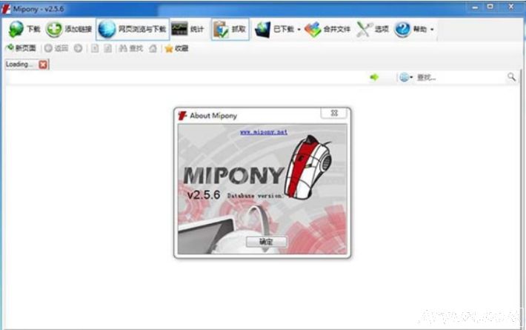Screen dimensions: 526x330
Task: Click the About Mipony dialog logo icon
Action: pyautogui.click(x=182, y=116)
